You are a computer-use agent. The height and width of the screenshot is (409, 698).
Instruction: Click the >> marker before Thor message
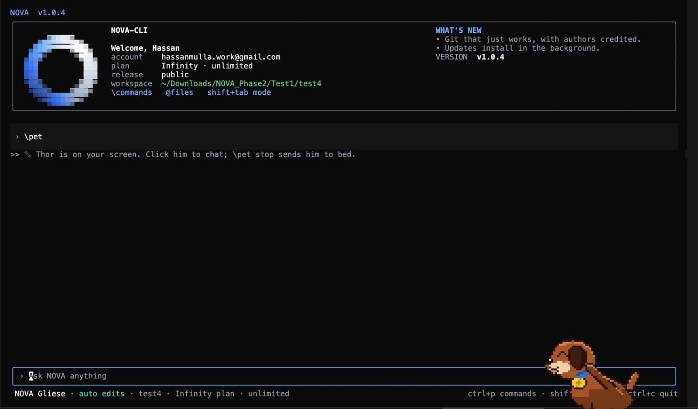click(x=15, y=155)
